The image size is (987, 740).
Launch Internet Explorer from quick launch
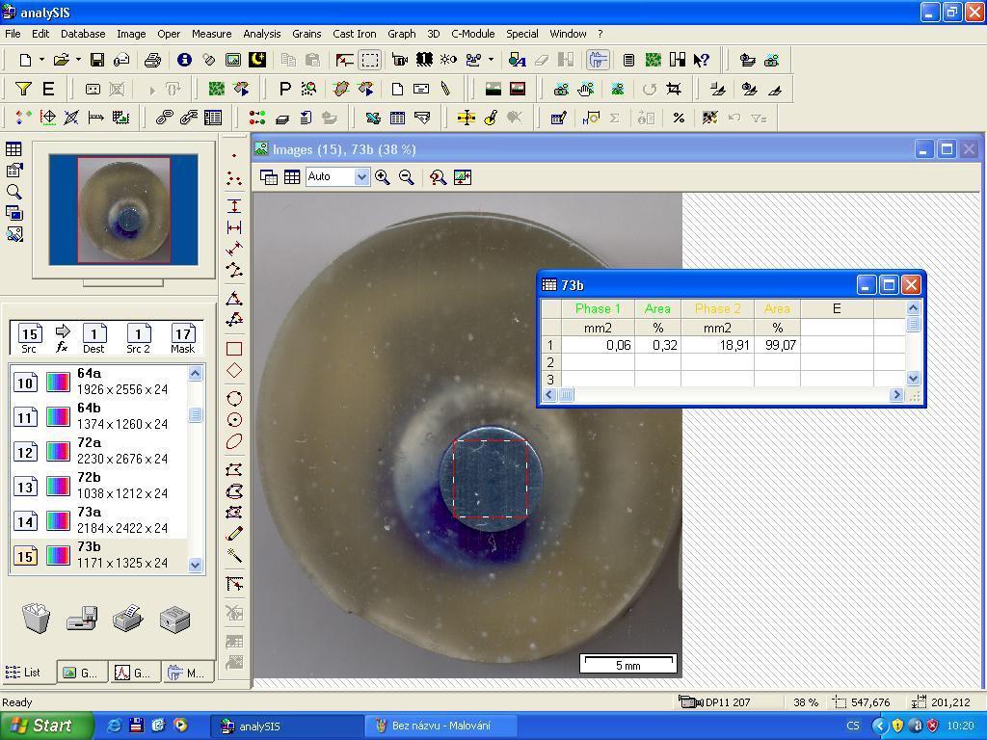115,726
